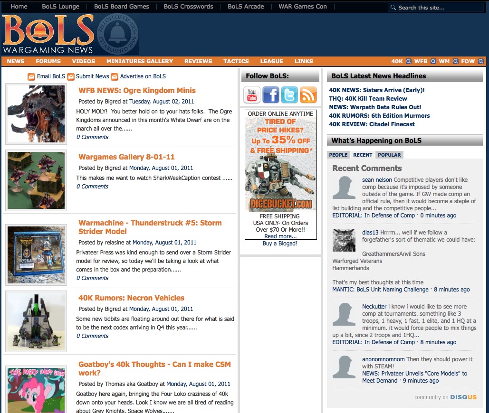Click the magnifier icon next to WFB
Screen dimensions: 489x413
tap(433, 61)
